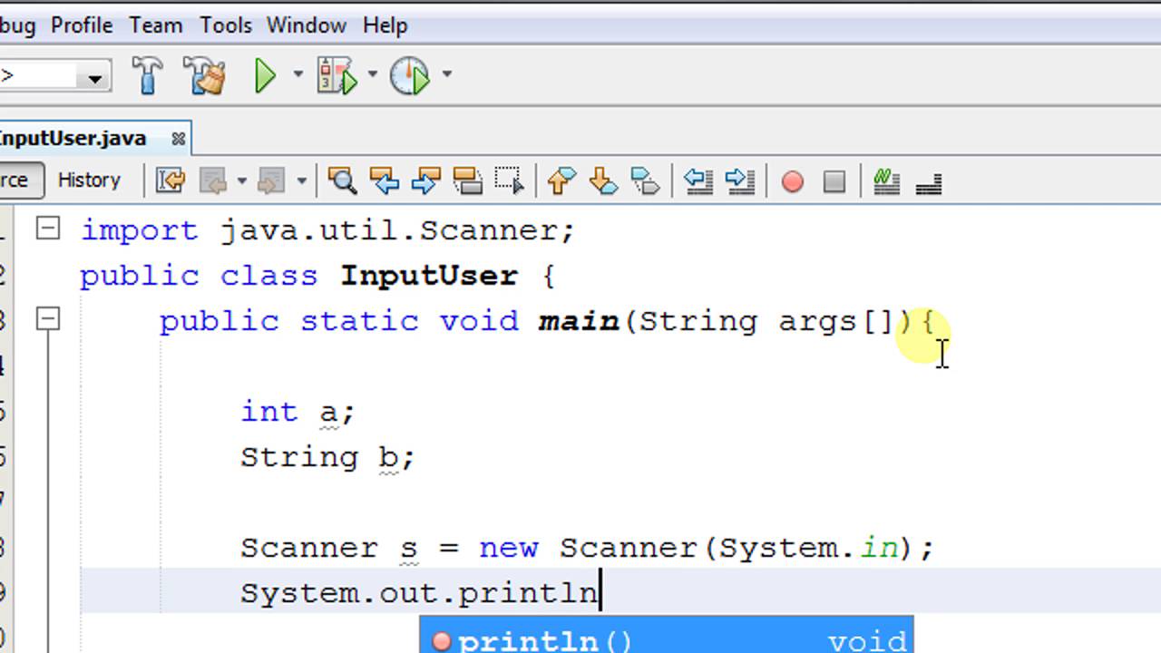
Task: Select println() autocomplete suggestion
Action: [667, 640]
